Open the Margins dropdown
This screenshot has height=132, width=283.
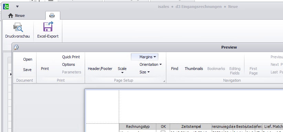(x=145, y=57)
